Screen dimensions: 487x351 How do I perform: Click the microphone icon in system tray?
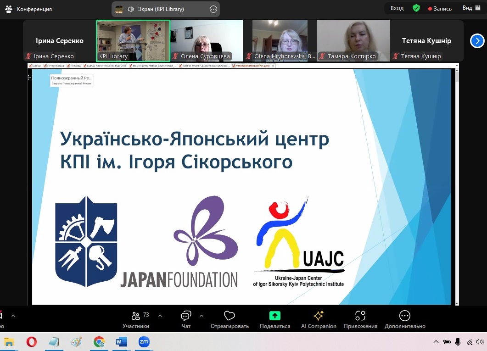458,342
